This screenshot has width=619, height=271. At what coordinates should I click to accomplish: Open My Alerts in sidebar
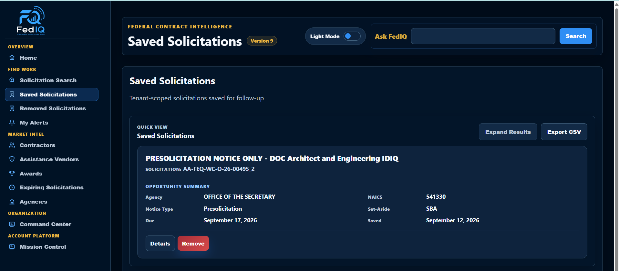click(x=52, y=123)
